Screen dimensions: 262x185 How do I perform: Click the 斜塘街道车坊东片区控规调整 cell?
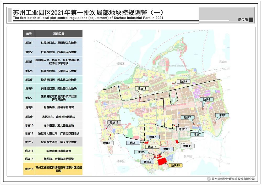click(x=59, y=169)
